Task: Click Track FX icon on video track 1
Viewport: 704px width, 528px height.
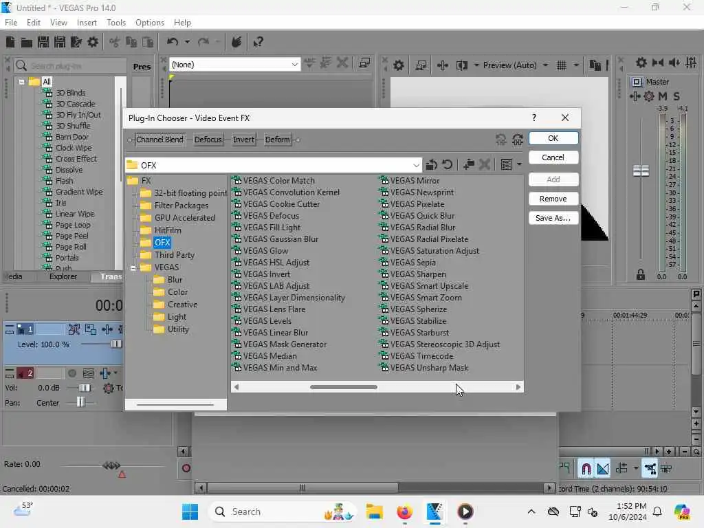Action: click(107, 329)
